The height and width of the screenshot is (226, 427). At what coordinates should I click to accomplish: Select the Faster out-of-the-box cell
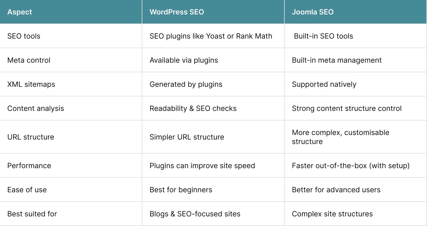pos(351,166)
